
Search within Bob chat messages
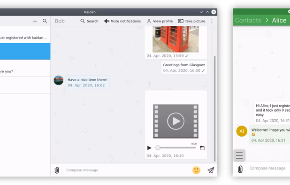coord(89,21)
